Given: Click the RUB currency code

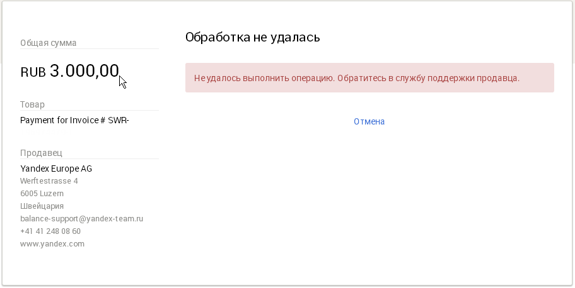Looking at the screenshot, I should click(33, 72).
